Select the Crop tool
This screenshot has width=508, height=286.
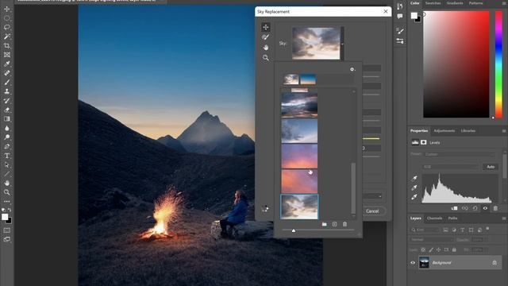[x=7, y=46]
